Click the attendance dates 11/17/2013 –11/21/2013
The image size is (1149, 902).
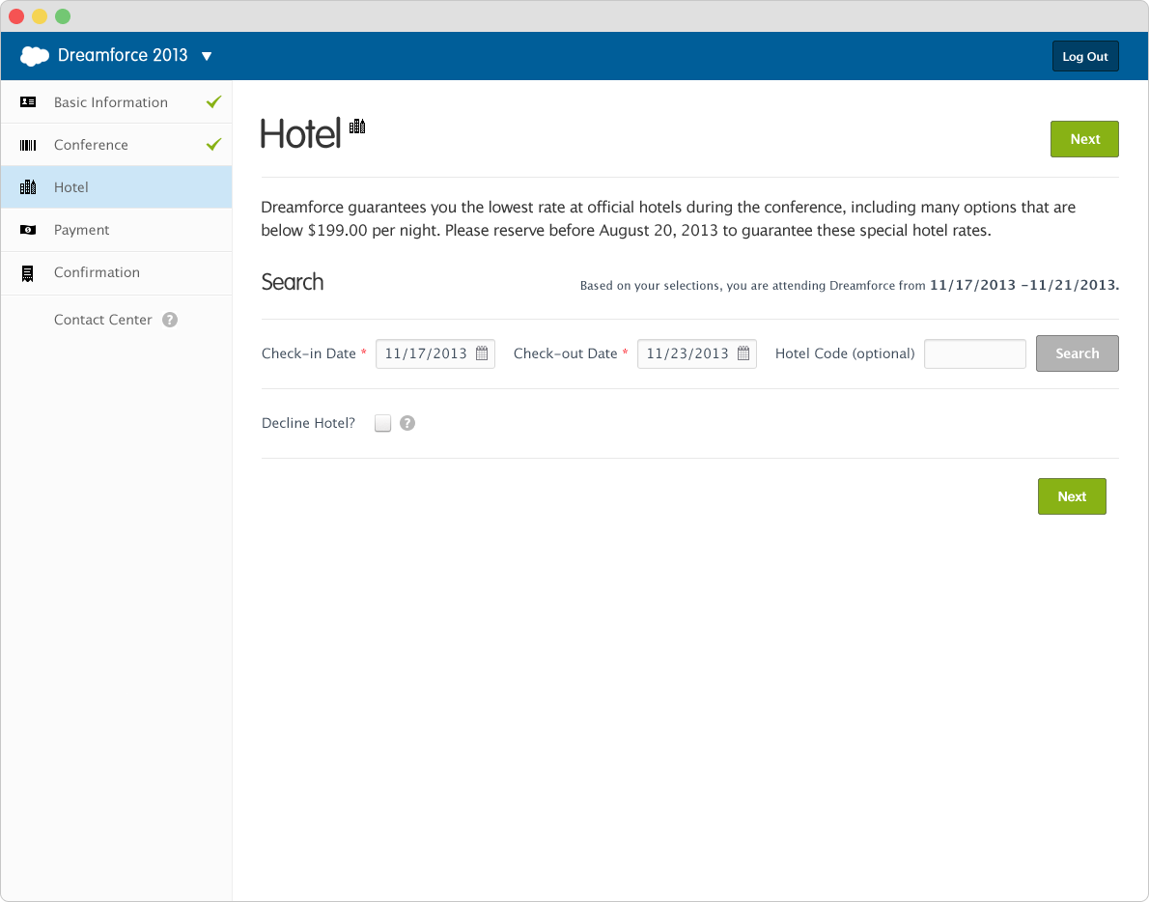point(1024,285)
